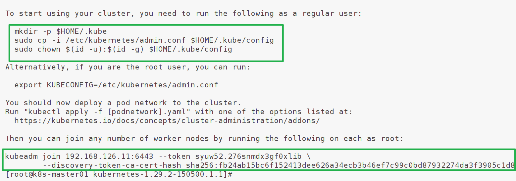
Task: Click the "kubectl apply -f" text
Action: (x=61, y=112)
